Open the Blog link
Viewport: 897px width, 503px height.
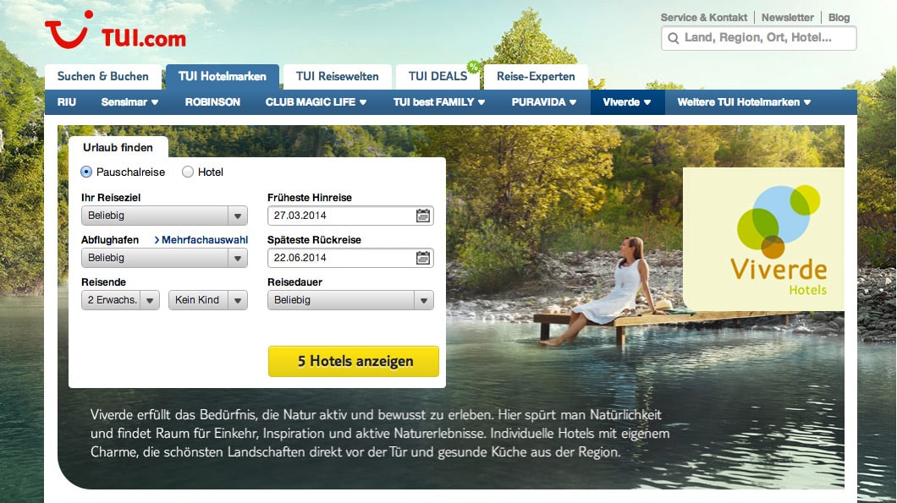tap(839, 18)
